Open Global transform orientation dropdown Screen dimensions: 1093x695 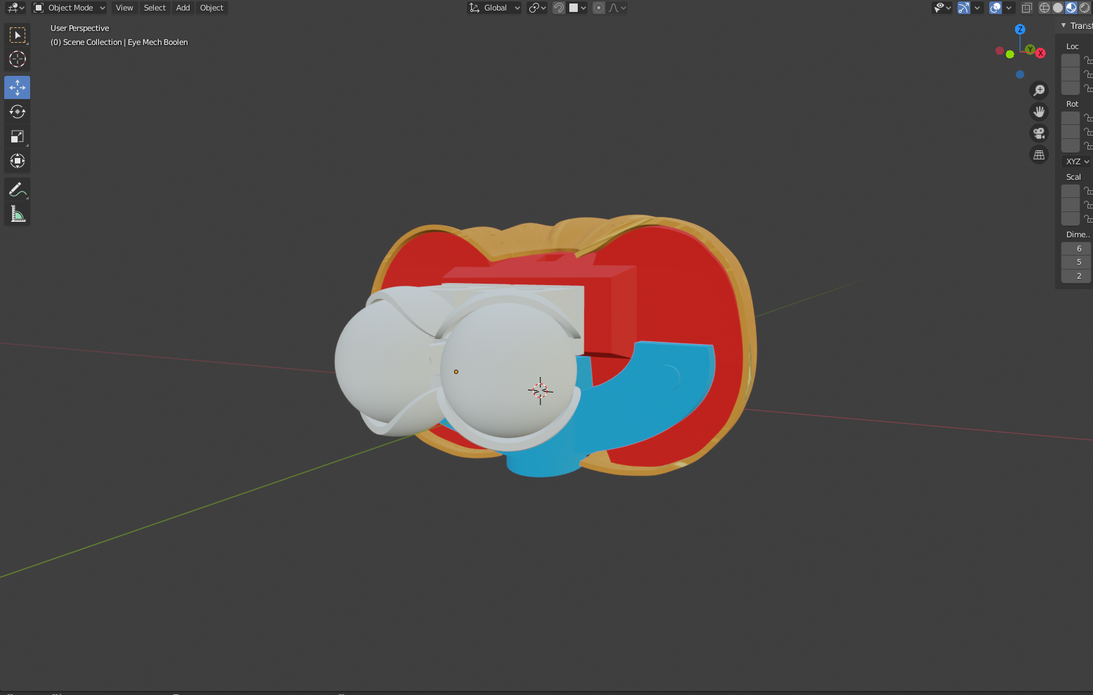(x=494, y=8)
